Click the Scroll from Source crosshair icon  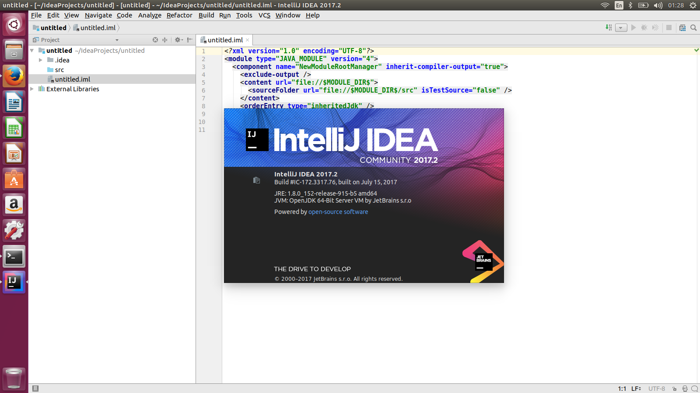click(x=155, y=40)
